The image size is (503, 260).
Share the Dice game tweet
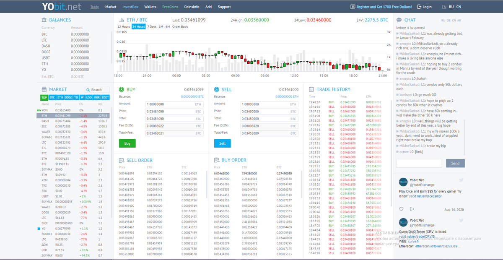(412, 209)
